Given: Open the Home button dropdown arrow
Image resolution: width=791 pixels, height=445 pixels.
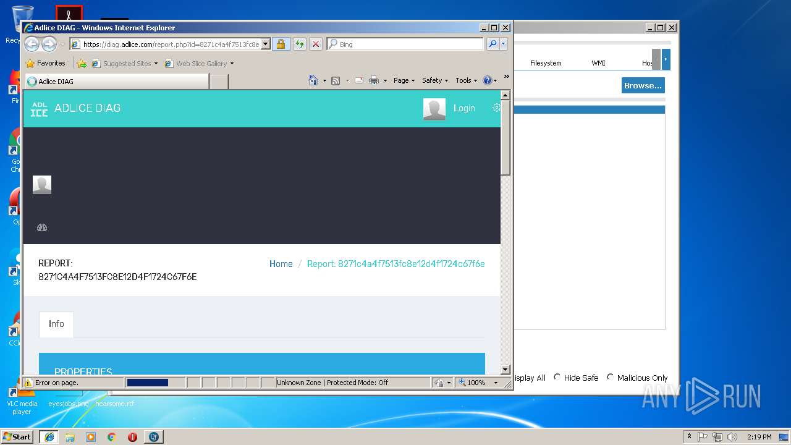Looking at the screenshot, I should [x=324, y=80].
